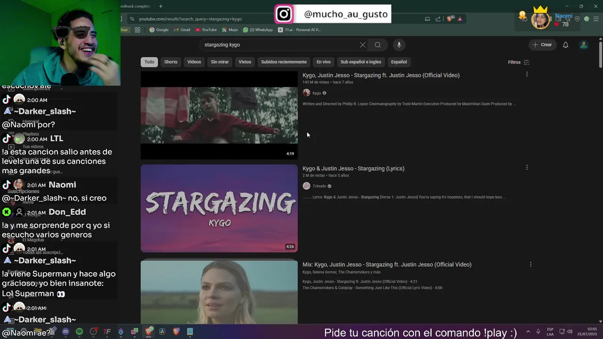Visit the Kygo channel name
This screenshot has height=339, width=603.
pos(317,93)
